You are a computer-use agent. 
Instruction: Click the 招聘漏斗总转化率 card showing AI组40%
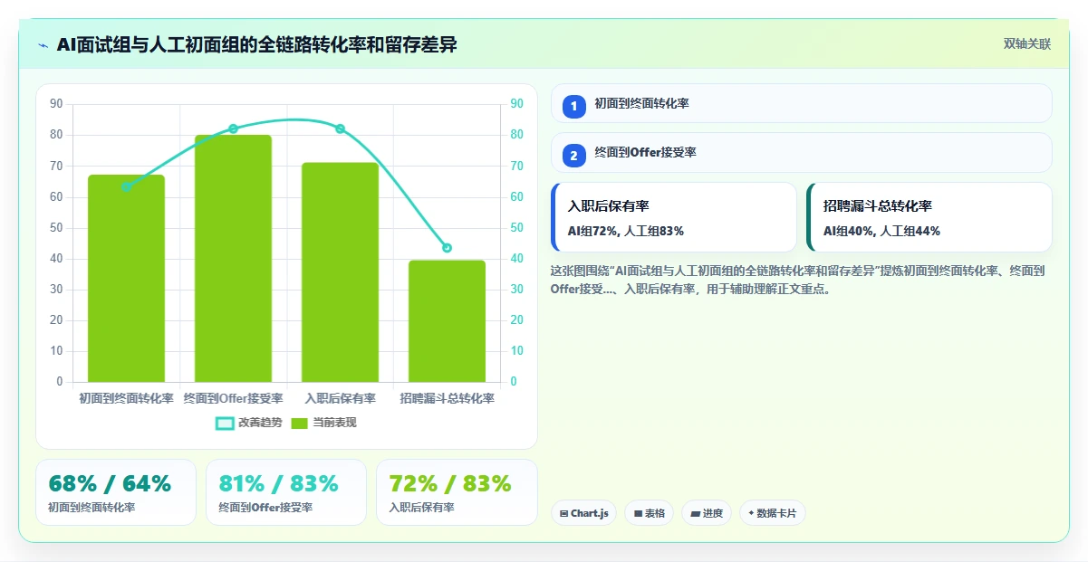click(929, 217)
